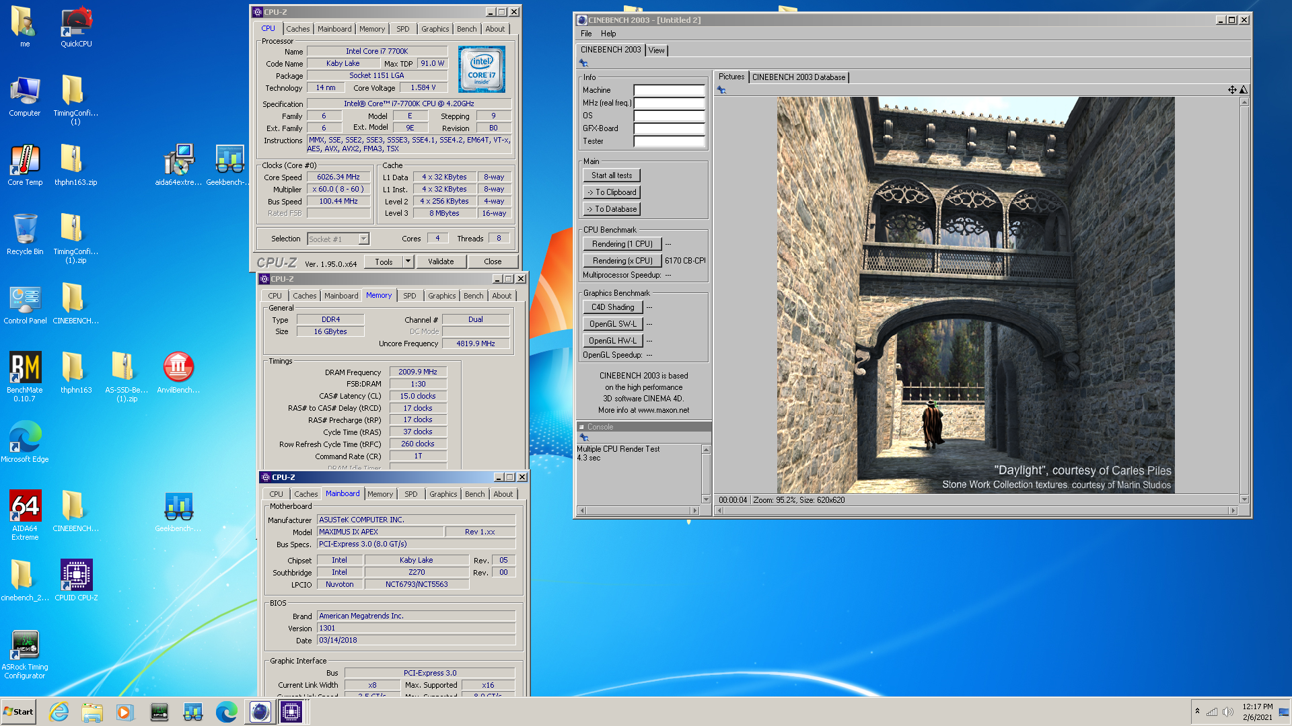
Task: Click the Tools button in CPU-Z
Action: [384, 261]
